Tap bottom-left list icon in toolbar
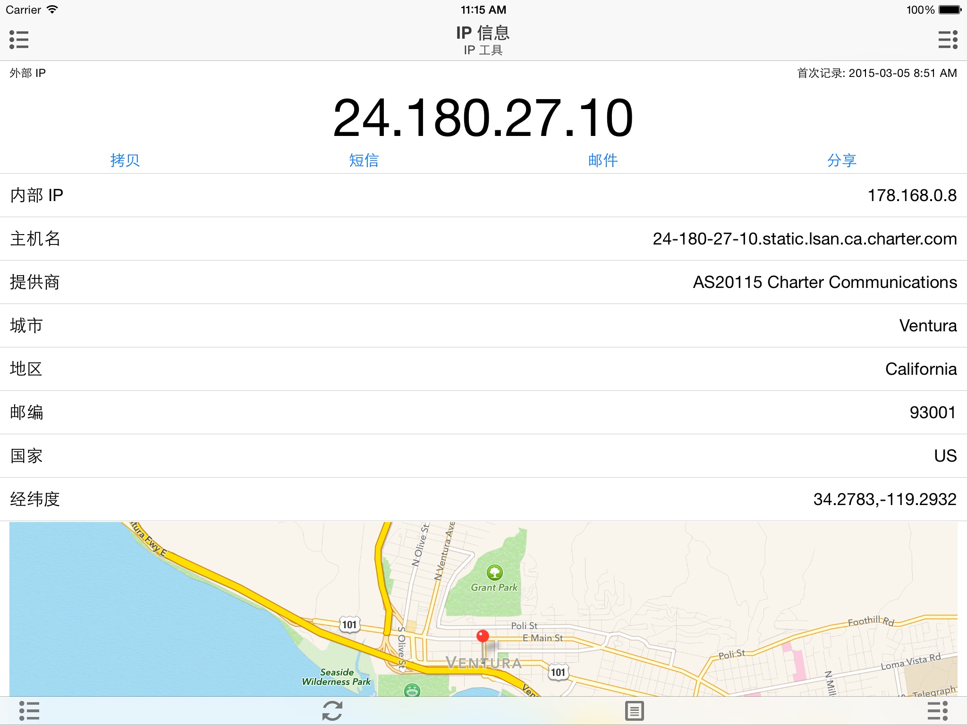 [29, 710]
